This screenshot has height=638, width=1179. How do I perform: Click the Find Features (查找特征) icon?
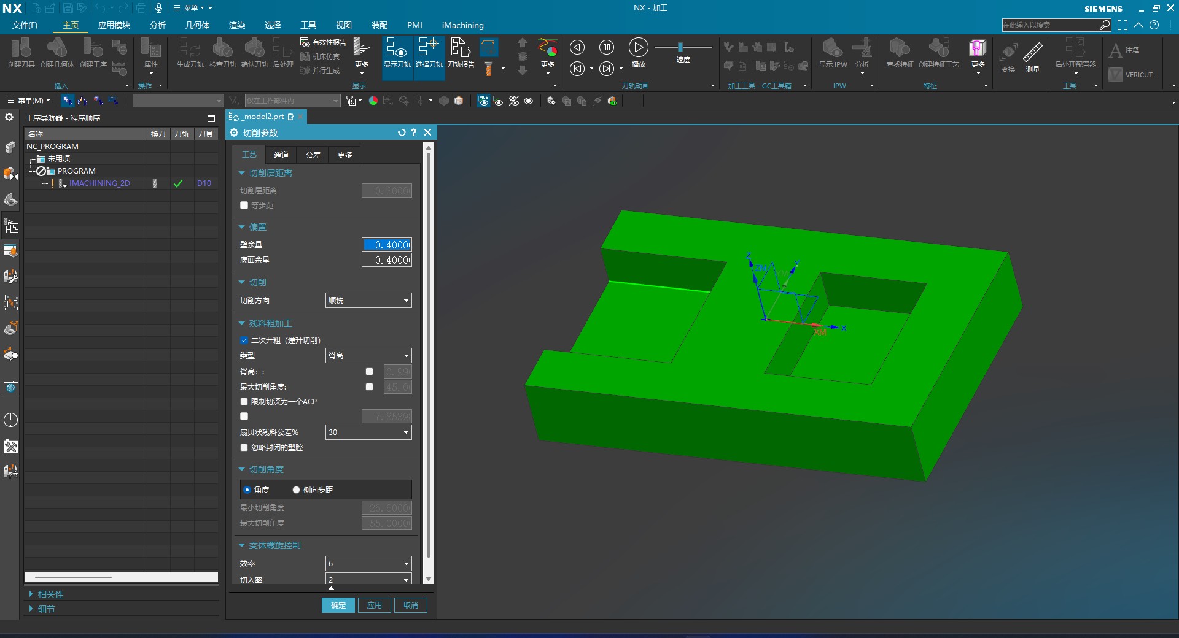tap(900, 52)
